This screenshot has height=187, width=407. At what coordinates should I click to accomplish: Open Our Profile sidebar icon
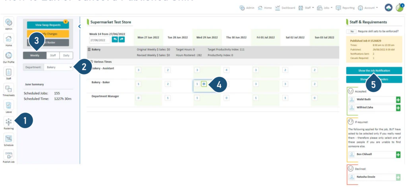[9, 55]
